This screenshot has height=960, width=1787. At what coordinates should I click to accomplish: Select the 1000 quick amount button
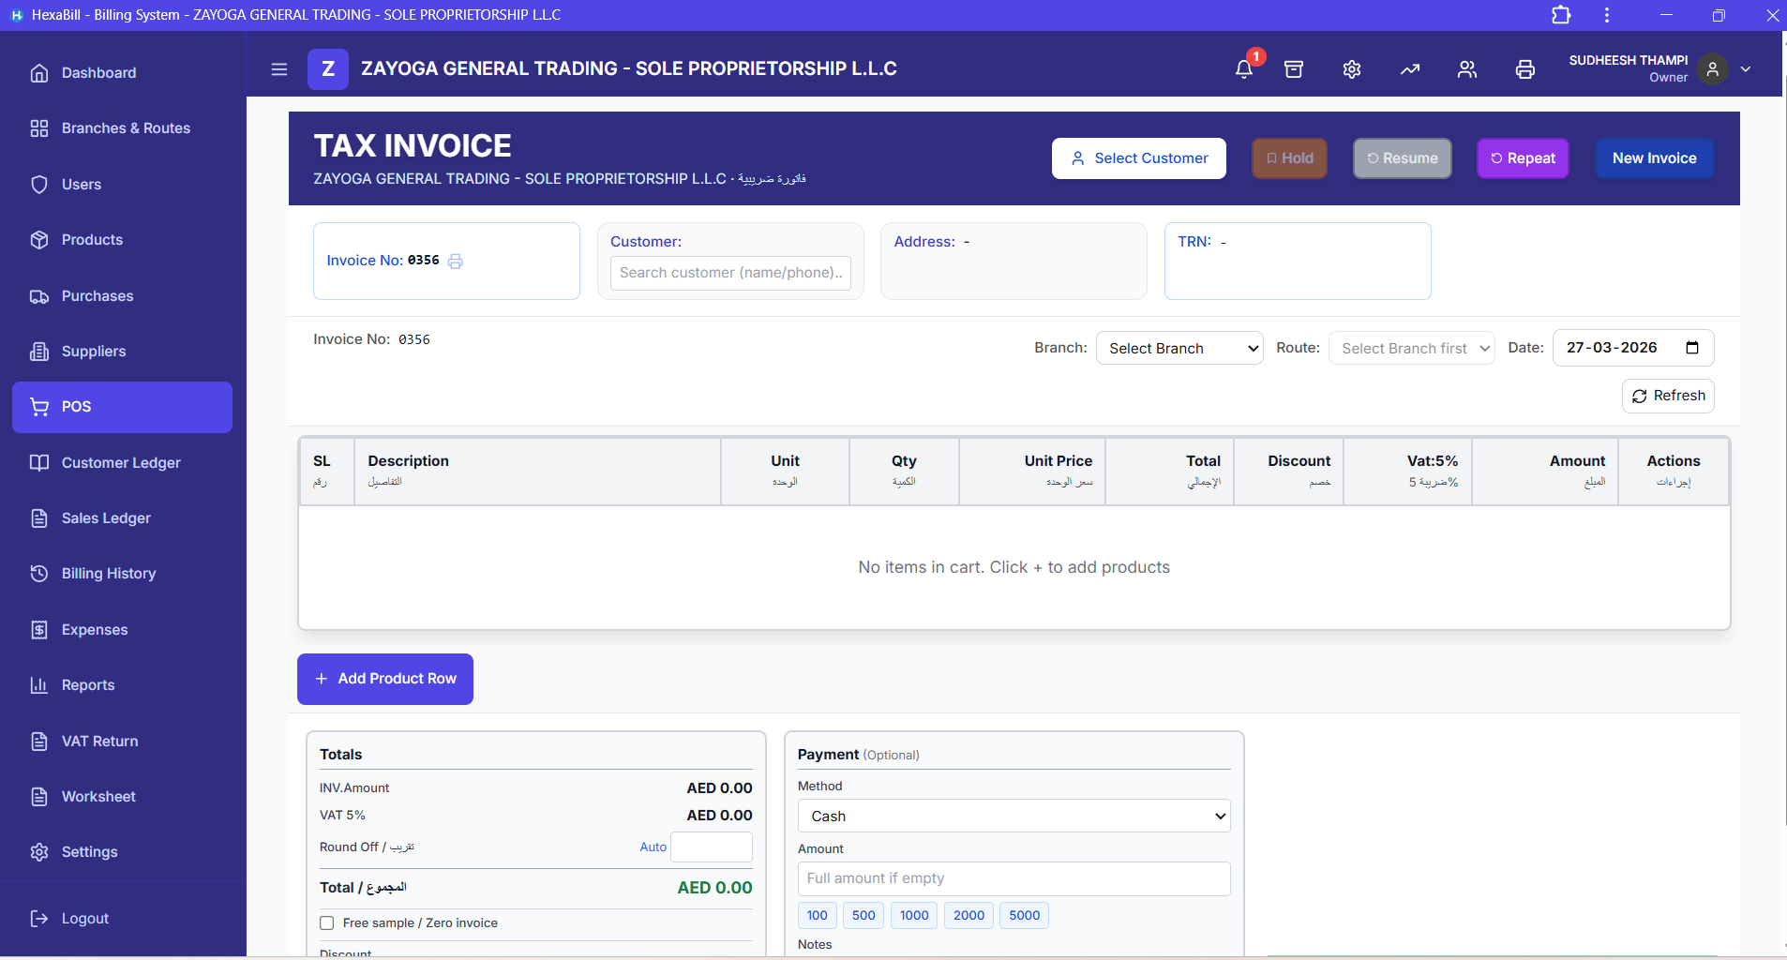coord(914,916)
